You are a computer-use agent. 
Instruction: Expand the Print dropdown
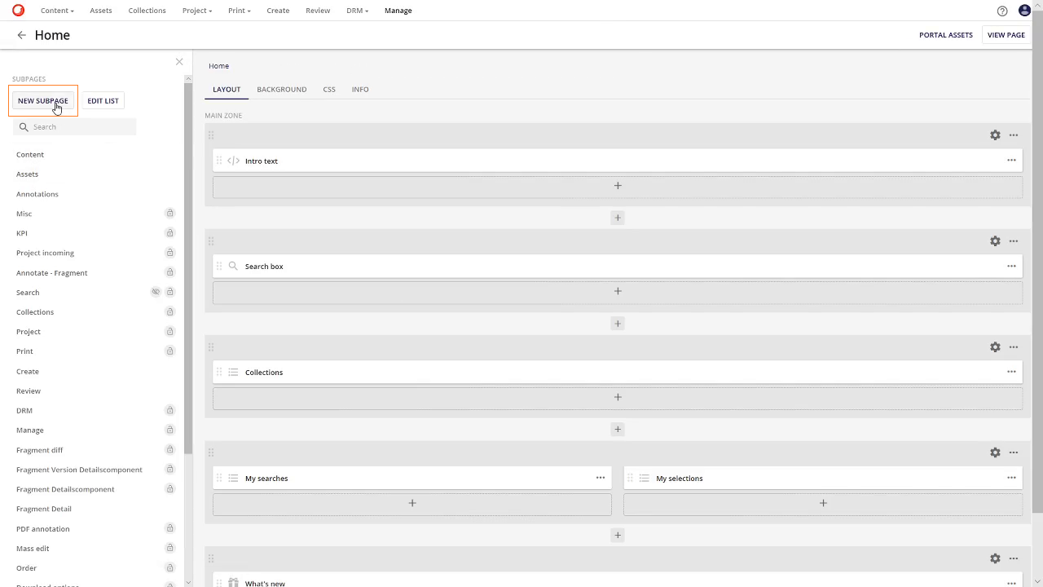click(x=239, y=11)
